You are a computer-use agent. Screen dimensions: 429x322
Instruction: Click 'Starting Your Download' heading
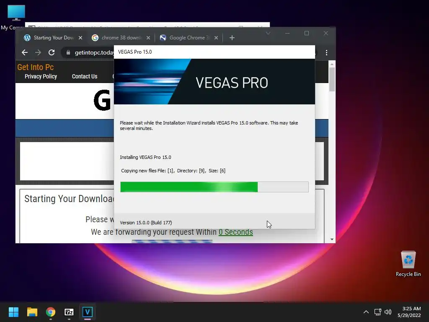point(69,199)
